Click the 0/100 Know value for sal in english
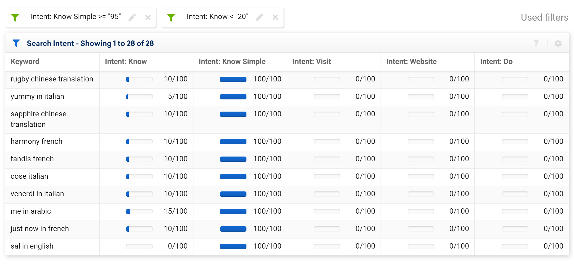The width and height of the screenshot is (574, 266). [x=178, y=246]
